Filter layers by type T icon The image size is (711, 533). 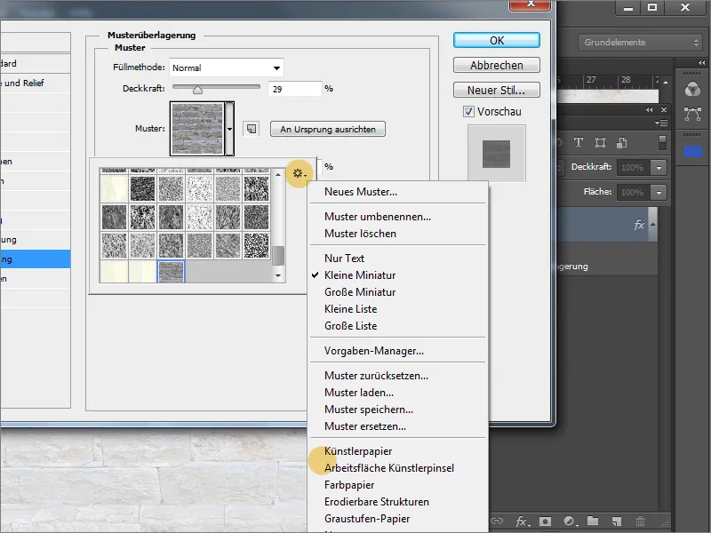click(x=578, y=143)
